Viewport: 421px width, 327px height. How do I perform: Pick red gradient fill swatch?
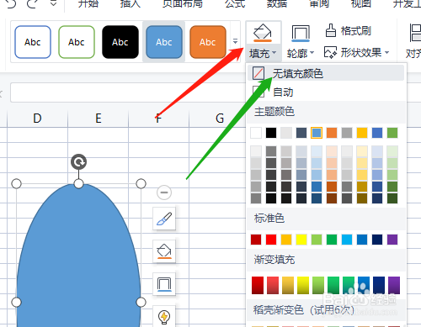pos(258,285)
